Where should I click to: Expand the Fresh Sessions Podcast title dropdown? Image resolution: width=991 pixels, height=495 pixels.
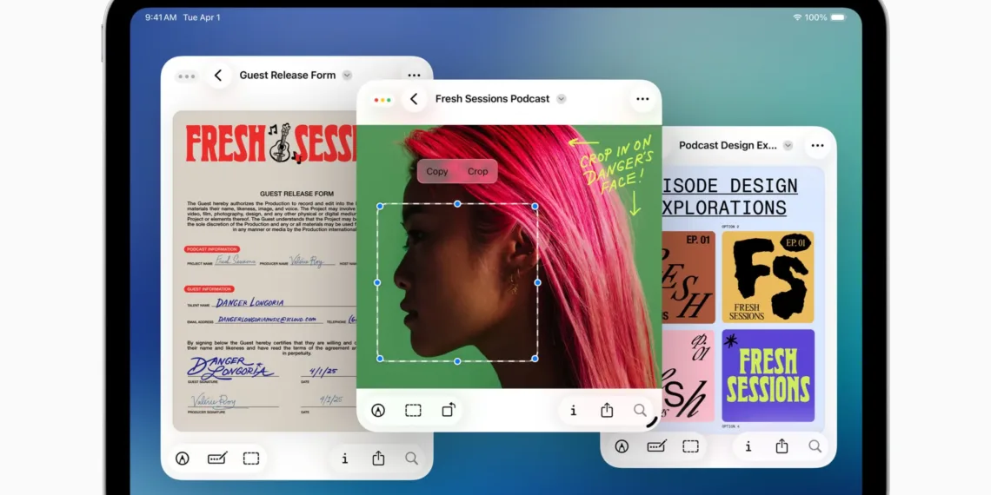click(x=562, y=99)
